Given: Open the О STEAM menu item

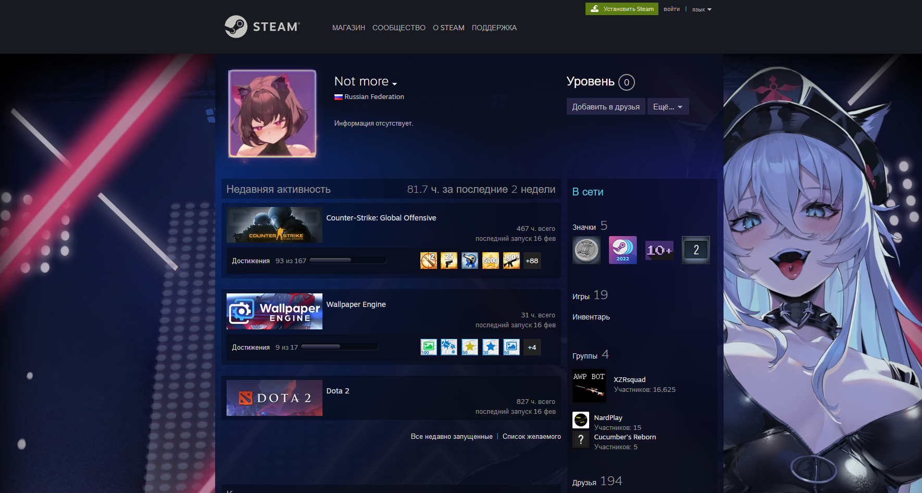Looking at the screenshot, I should tap(448, 28).
